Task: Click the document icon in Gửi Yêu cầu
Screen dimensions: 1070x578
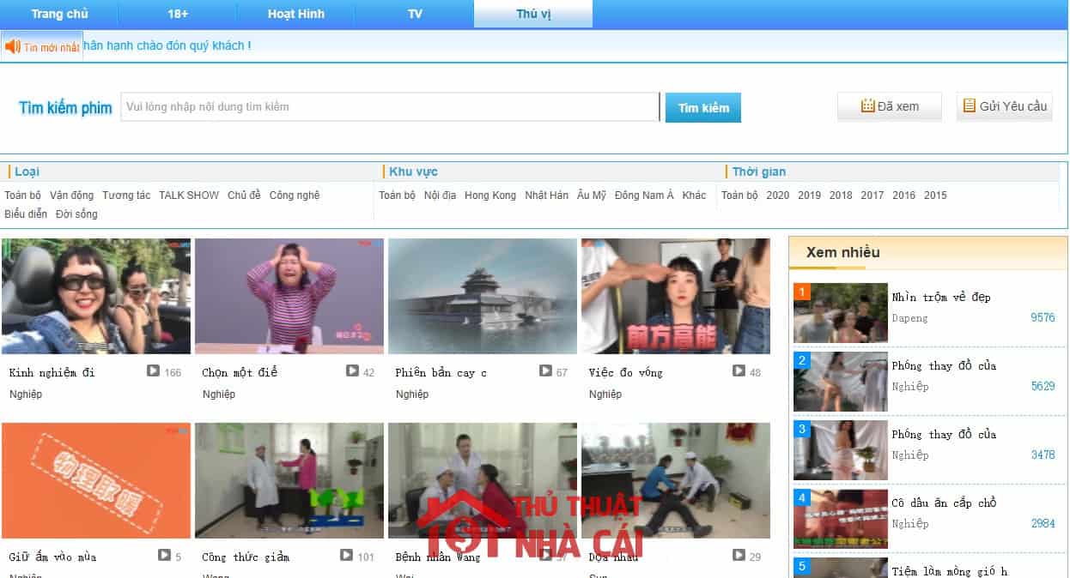Action: [x=970, y=105]
